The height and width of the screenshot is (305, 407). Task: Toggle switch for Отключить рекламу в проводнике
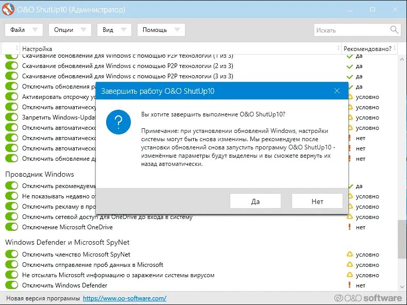pos(11,207)
